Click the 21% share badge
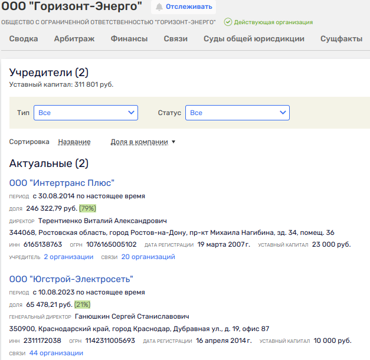Screen dimensions: 370x360 point(83,305)
